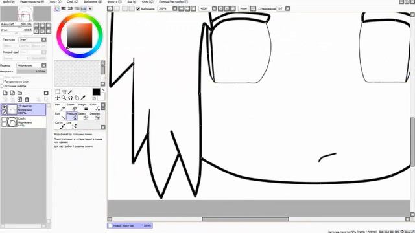Choose the vector Select tool
Viewport: 415px width, 233px height.
pos(84,116)
